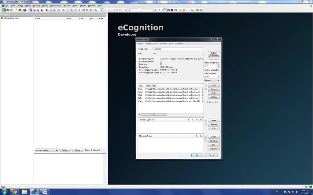The height and width of the screenshot is (195, 313).
Task: Switch to view preset 1, Load and Manage Data
Action: (31, 10)
